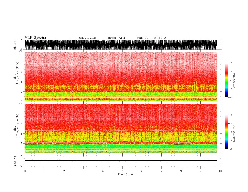Click the "Time (min)" axis label
248x192 pixels.
[125, 174]
